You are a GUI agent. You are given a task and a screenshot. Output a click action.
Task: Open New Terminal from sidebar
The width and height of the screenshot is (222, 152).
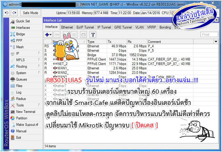pos(25,112)
